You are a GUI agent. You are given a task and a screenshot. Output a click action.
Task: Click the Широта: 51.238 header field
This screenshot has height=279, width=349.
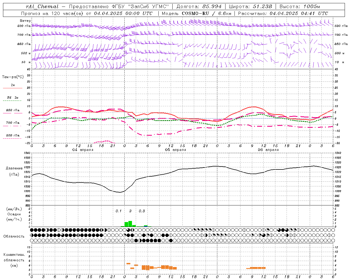250,7
